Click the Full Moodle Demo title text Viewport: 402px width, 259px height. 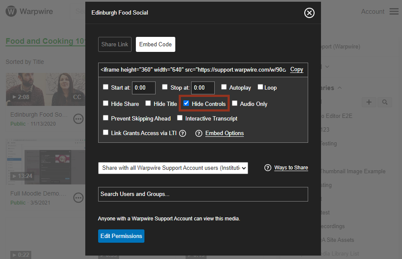[38, 193]
